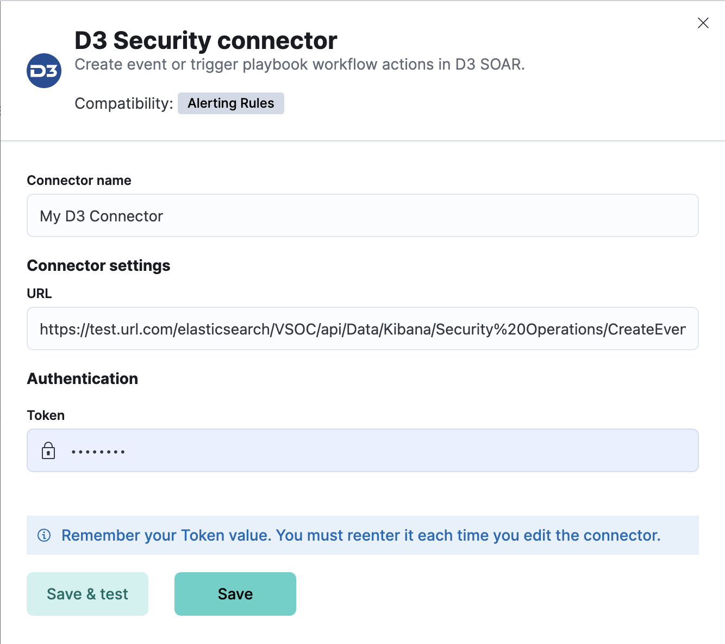The image size is (725, 644).
Task: Click the Token label
Action: [46, 414]
